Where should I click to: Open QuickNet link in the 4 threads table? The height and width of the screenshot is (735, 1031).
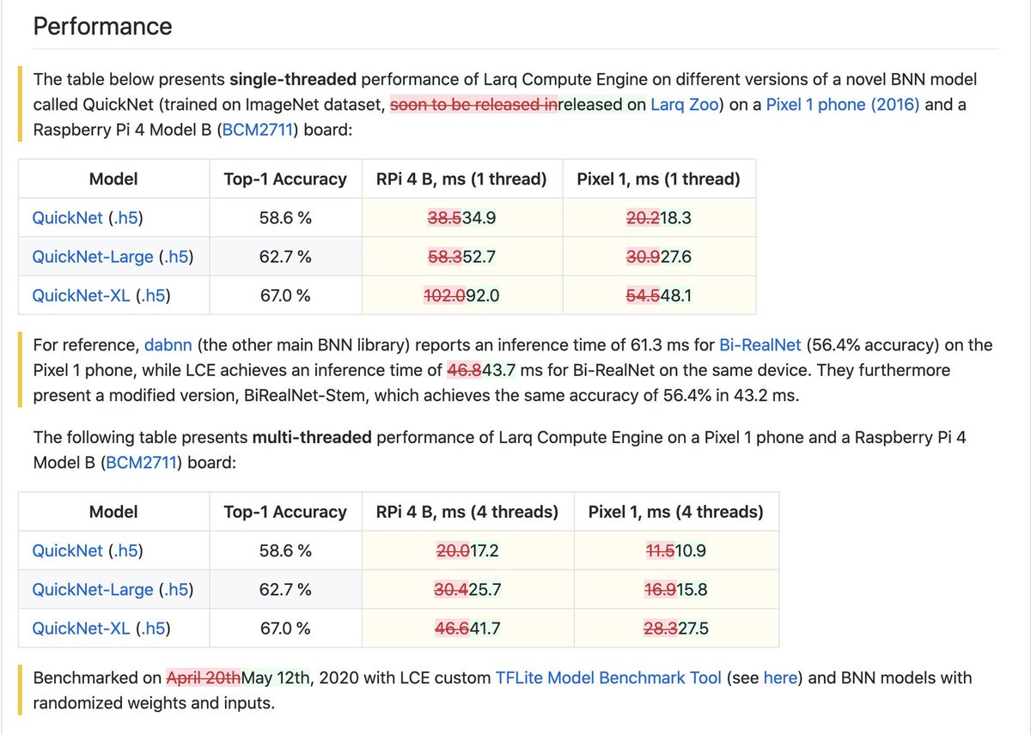click(67, 550)
